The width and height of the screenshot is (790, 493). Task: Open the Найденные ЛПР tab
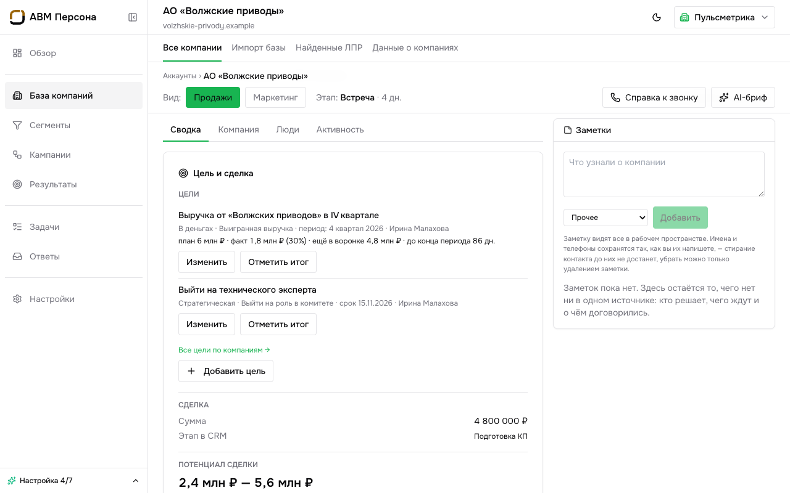click(x=329, y=47)
